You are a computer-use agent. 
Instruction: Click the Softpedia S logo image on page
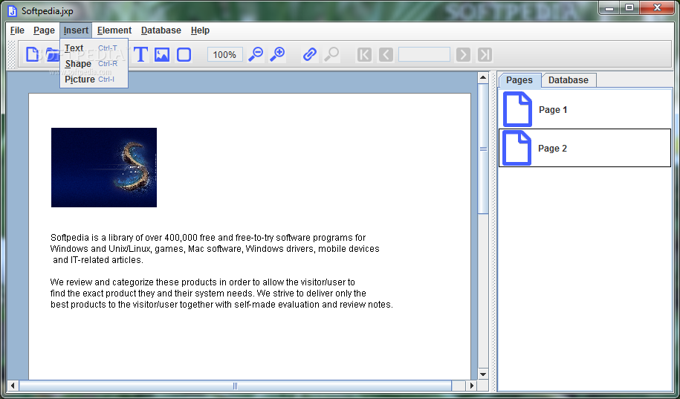pyautogui.click(x=104, y=167)
